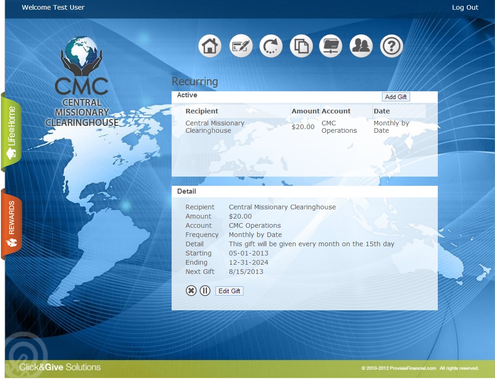Screen dimensions: 495x379
Task: Click the Starting date 05-01-2013
Action: pos(249,253)
